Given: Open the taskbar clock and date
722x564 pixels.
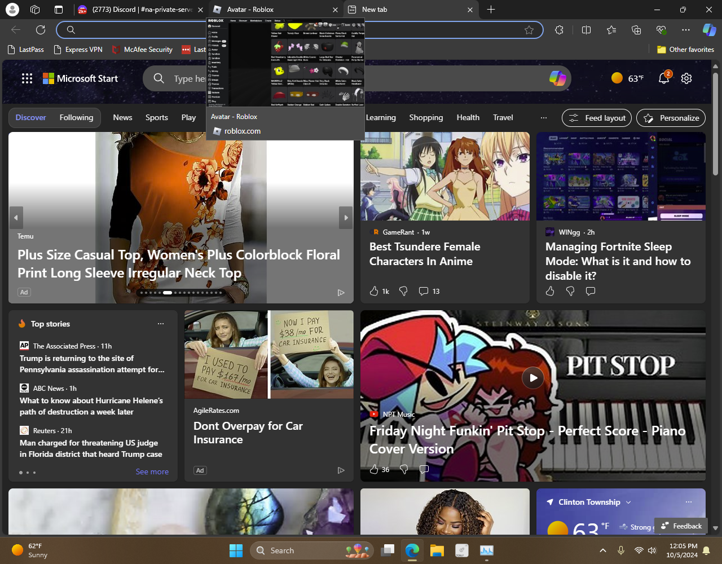Looking at the screenshot, I should point(683,550).
